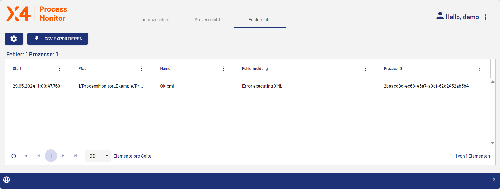
Task: Open help question mark in footer
Action: tap(494, 180)
